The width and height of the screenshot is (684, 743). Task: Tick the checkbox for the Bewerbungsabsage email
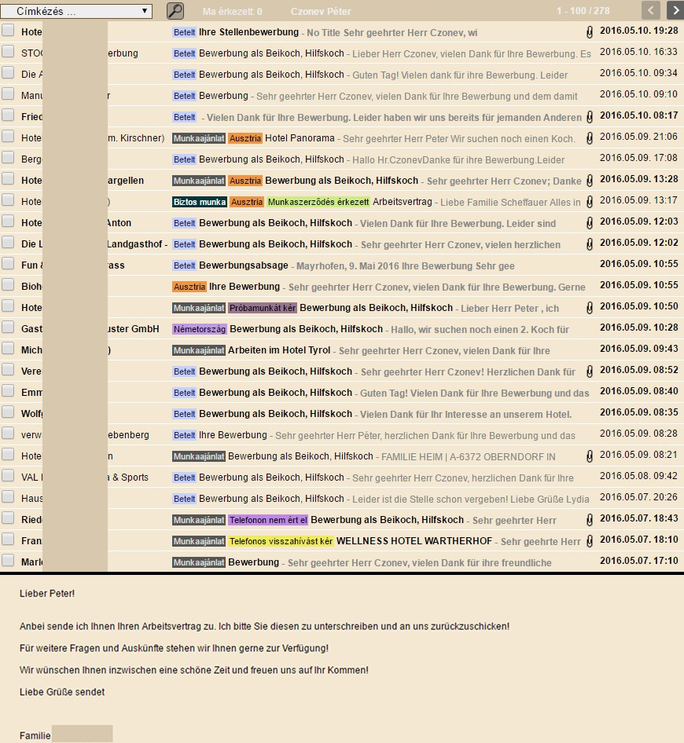point(8,264)
